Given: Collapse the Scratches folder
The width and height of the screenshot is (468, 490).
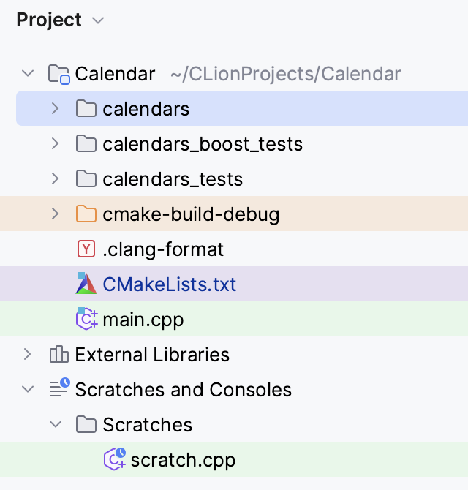Looking at the screenshot, I should coord(56,424).
